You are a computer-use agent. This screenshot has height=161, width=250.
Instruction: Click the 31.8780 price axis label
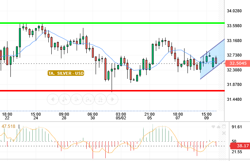pos(234,84)
